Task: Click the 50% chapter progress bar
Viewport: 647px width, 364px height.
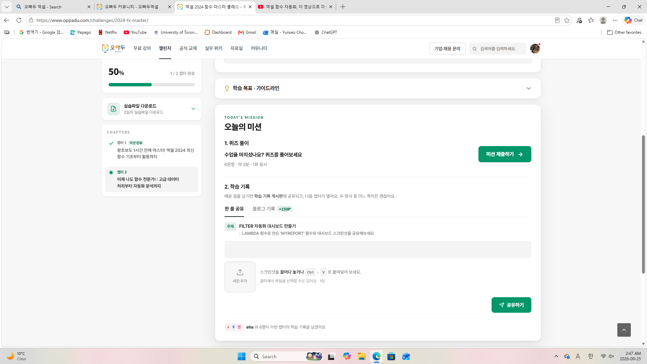Action: click(x=152, y=85)
